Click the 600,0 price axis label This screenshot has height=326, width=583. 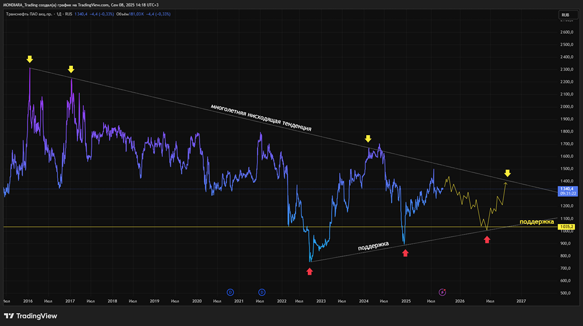pyautogui.click(x=566, y=281)
